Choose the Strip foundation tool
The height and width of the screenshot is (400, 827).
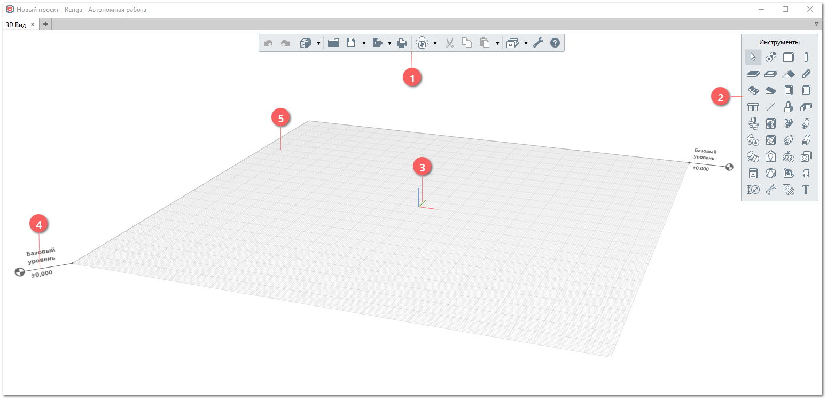click(x=806, y=107)
